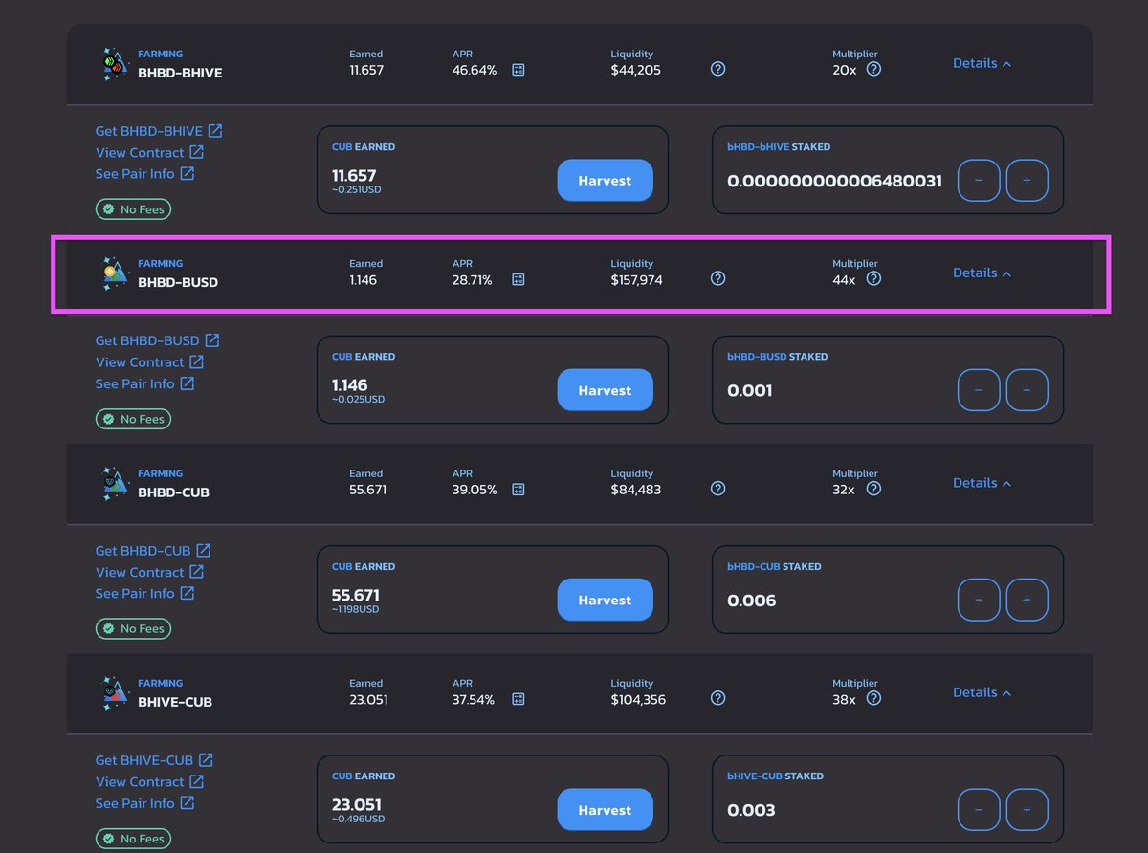The height and width of the screenshot is (853, 1148).
Task: Click No Fees badge under Get BHBD-BHIVE
Action: 133,209
